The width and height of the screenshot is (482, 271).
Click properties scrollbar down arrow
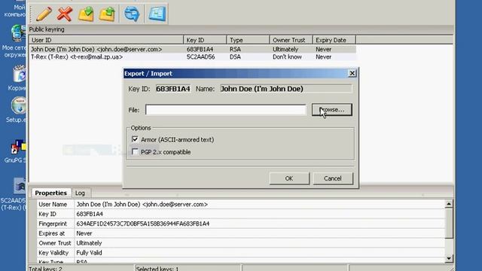pyautogui.click(x=449, y=258)
